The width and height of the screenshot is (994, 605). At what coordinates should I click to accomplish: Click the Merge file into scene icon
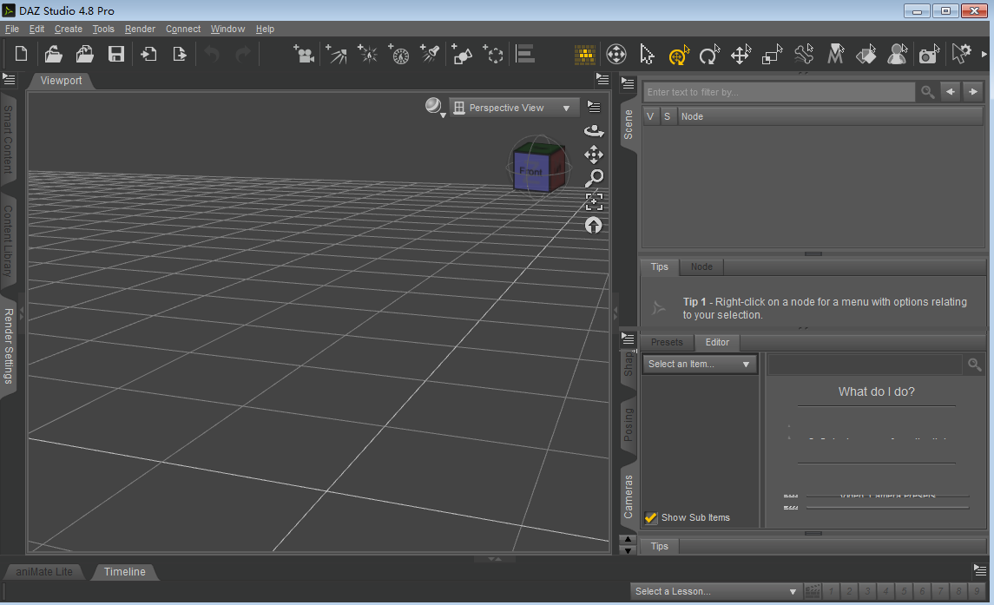[x=84, y=54]
